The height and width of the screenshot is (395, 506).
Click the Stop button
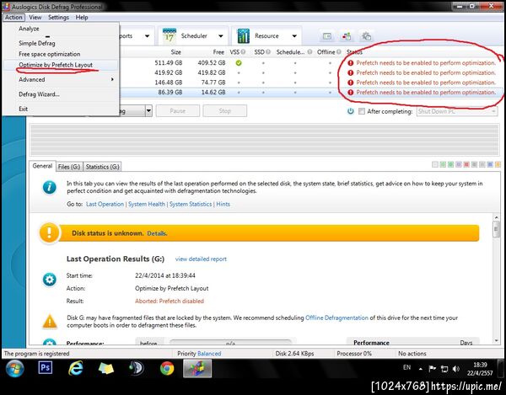coord(225,111)
